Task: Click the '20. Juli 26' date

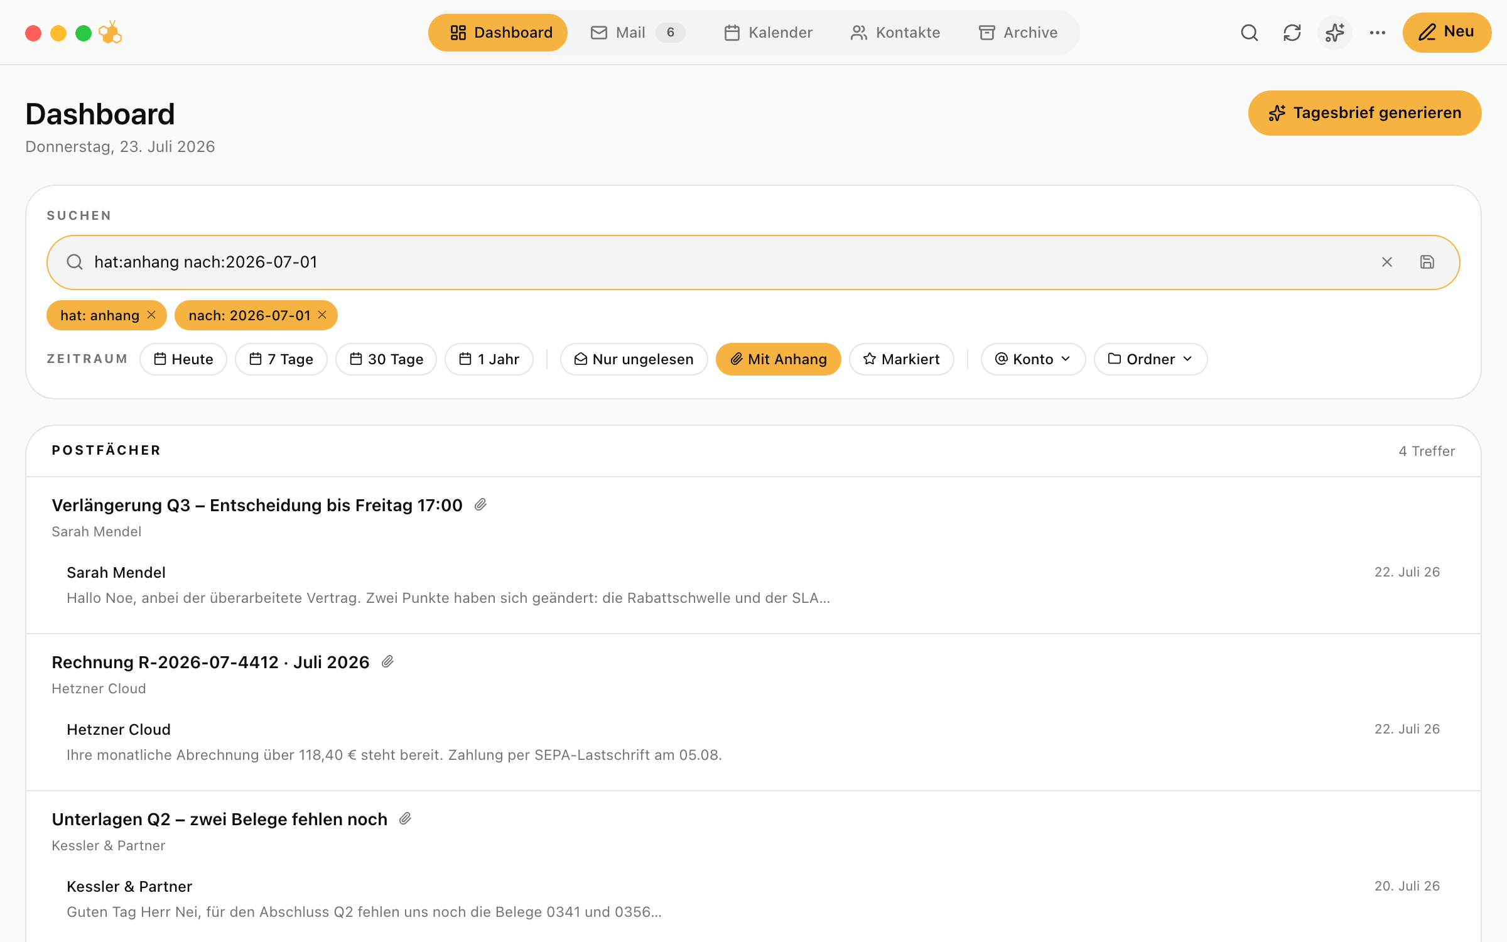Action: click(x=1407, y=886)
